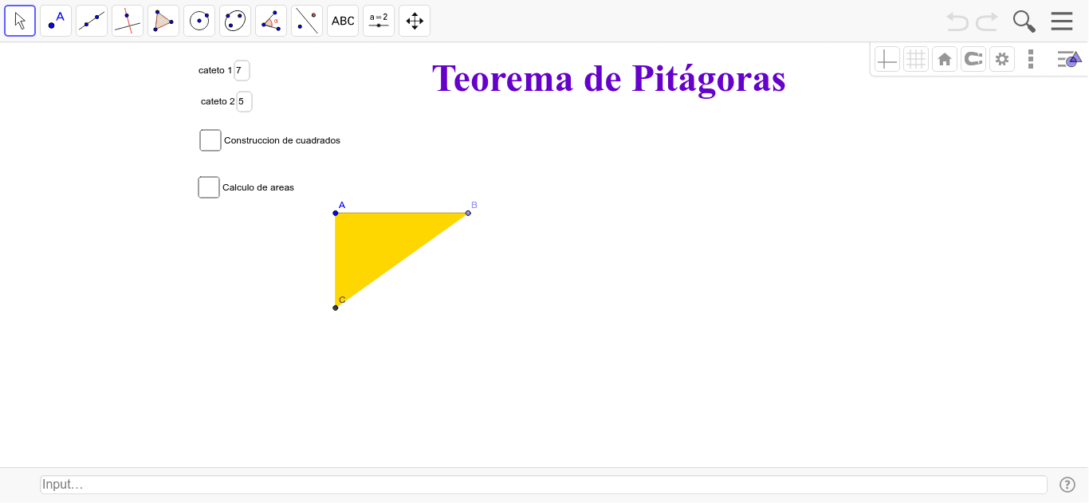The width and height of the screenshot is (1089, 503).
Task: Open graphics settings gear
Action: 1002,59
